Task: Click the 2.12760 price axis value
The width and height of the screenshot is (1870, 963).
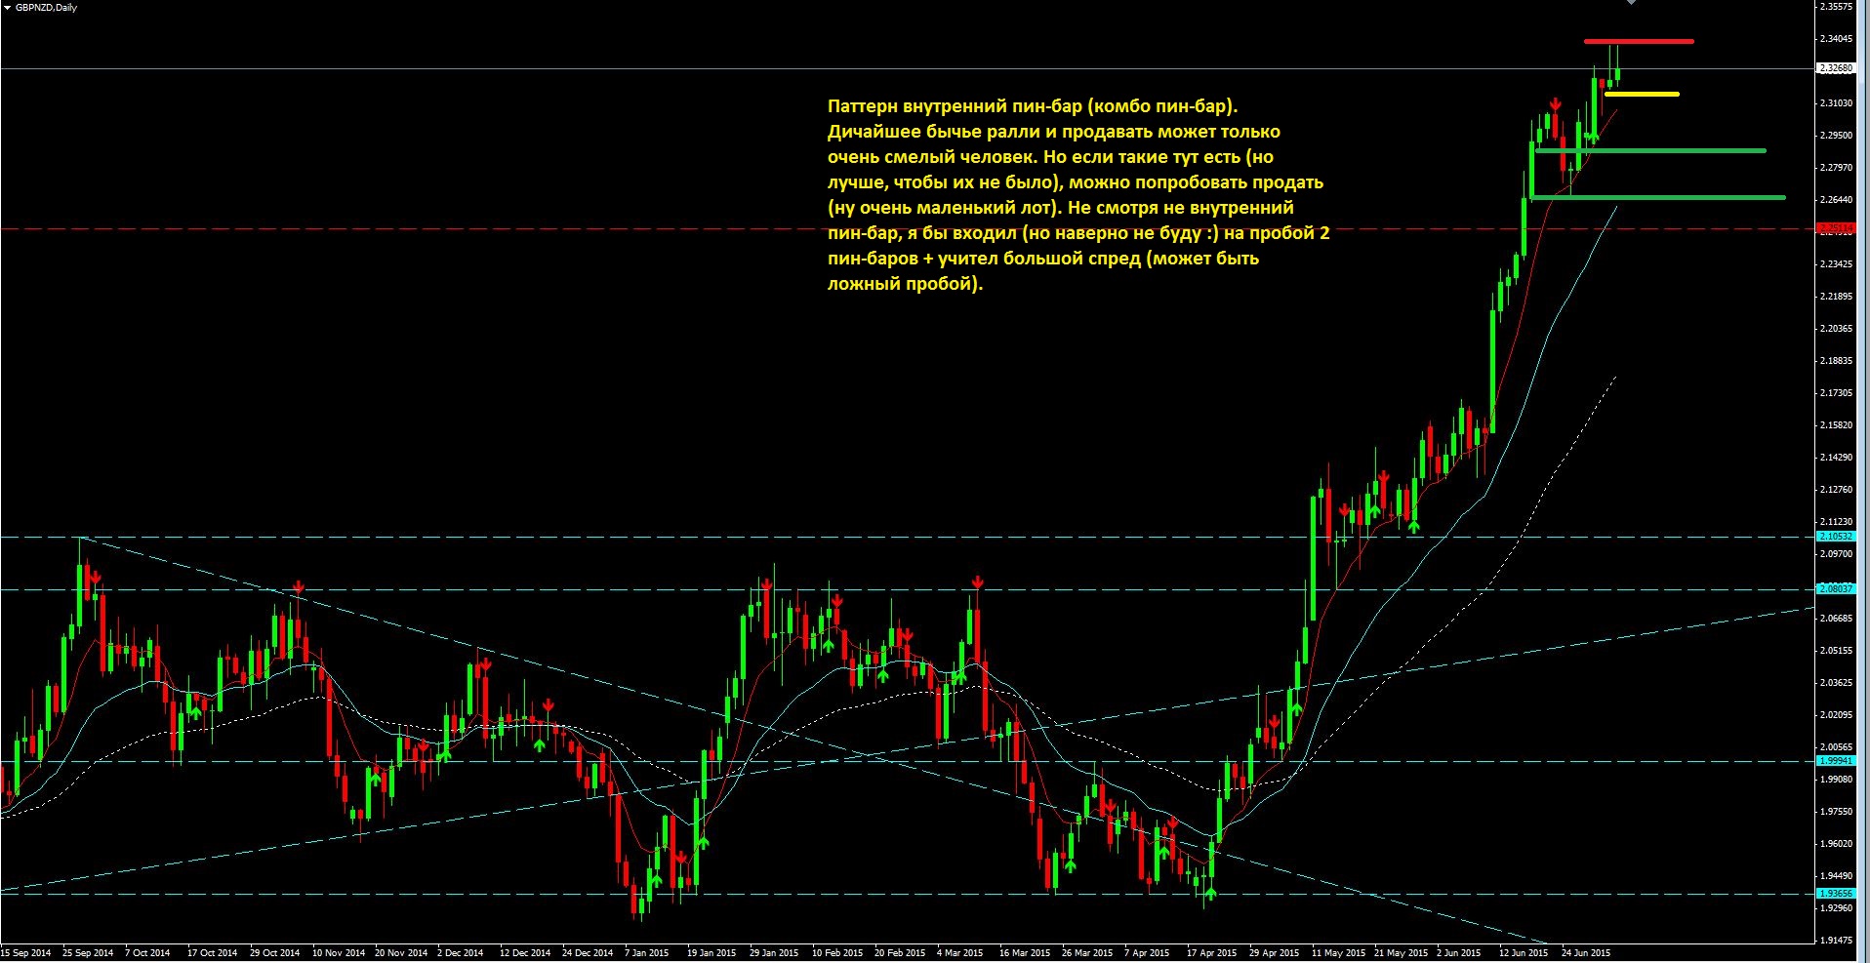Action: coord(1837,490)
